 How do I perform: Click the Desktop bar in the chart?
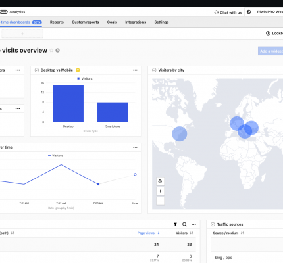(68, 103)
